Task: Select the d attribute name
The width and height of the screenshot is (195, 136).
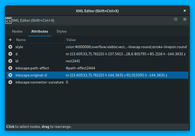Action: point(17,54)
